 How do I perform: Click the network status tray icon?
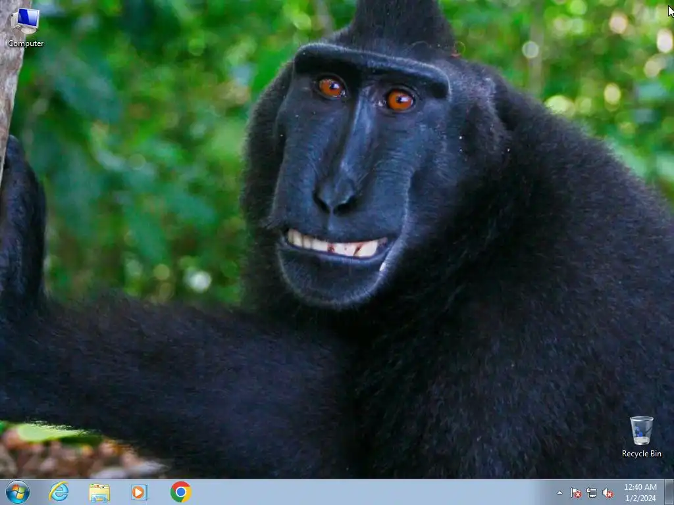[592, 493]
